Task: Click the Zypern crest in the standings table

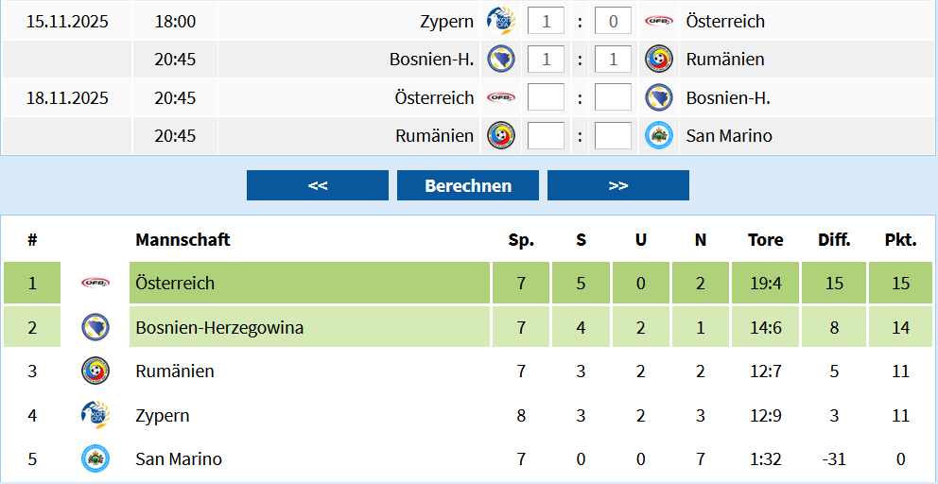Action: coord(96,415)
